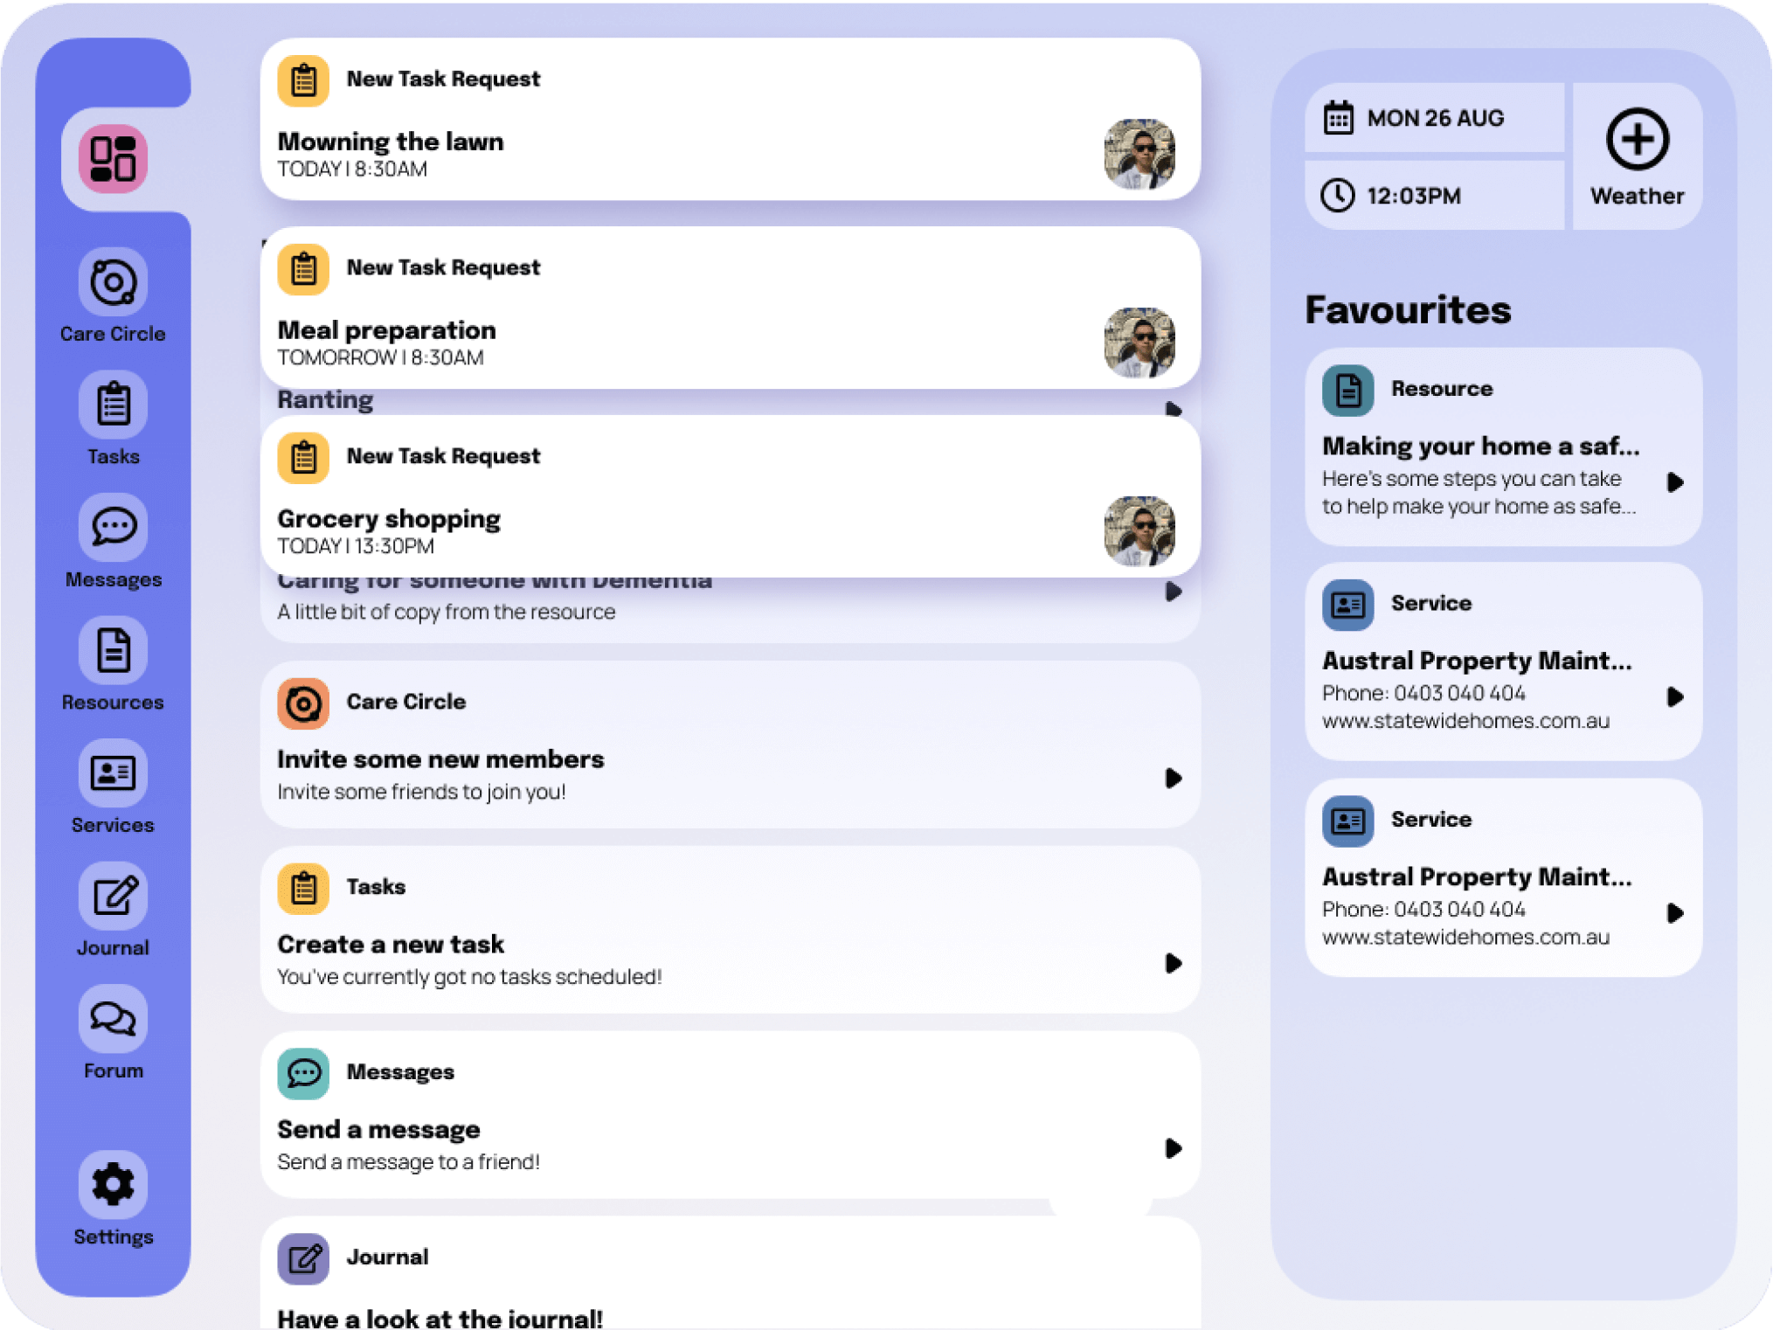Click the avatar on Meal preparation request
1773x1330 pixels.
(1139, 343)
